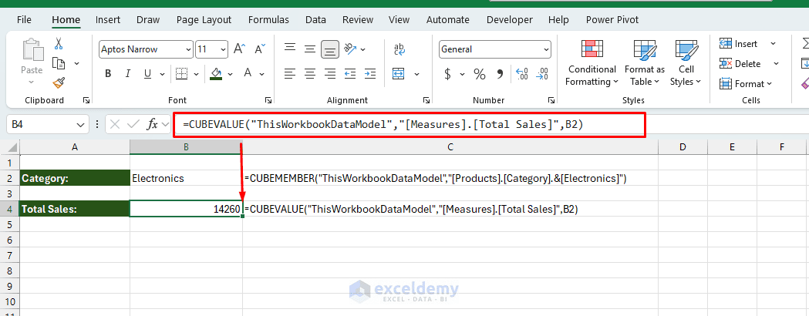The width and height of the screenshot is (809, 316).
Task: Click inside the CUBEVALUE formula bar
Action: pos(409,125)
